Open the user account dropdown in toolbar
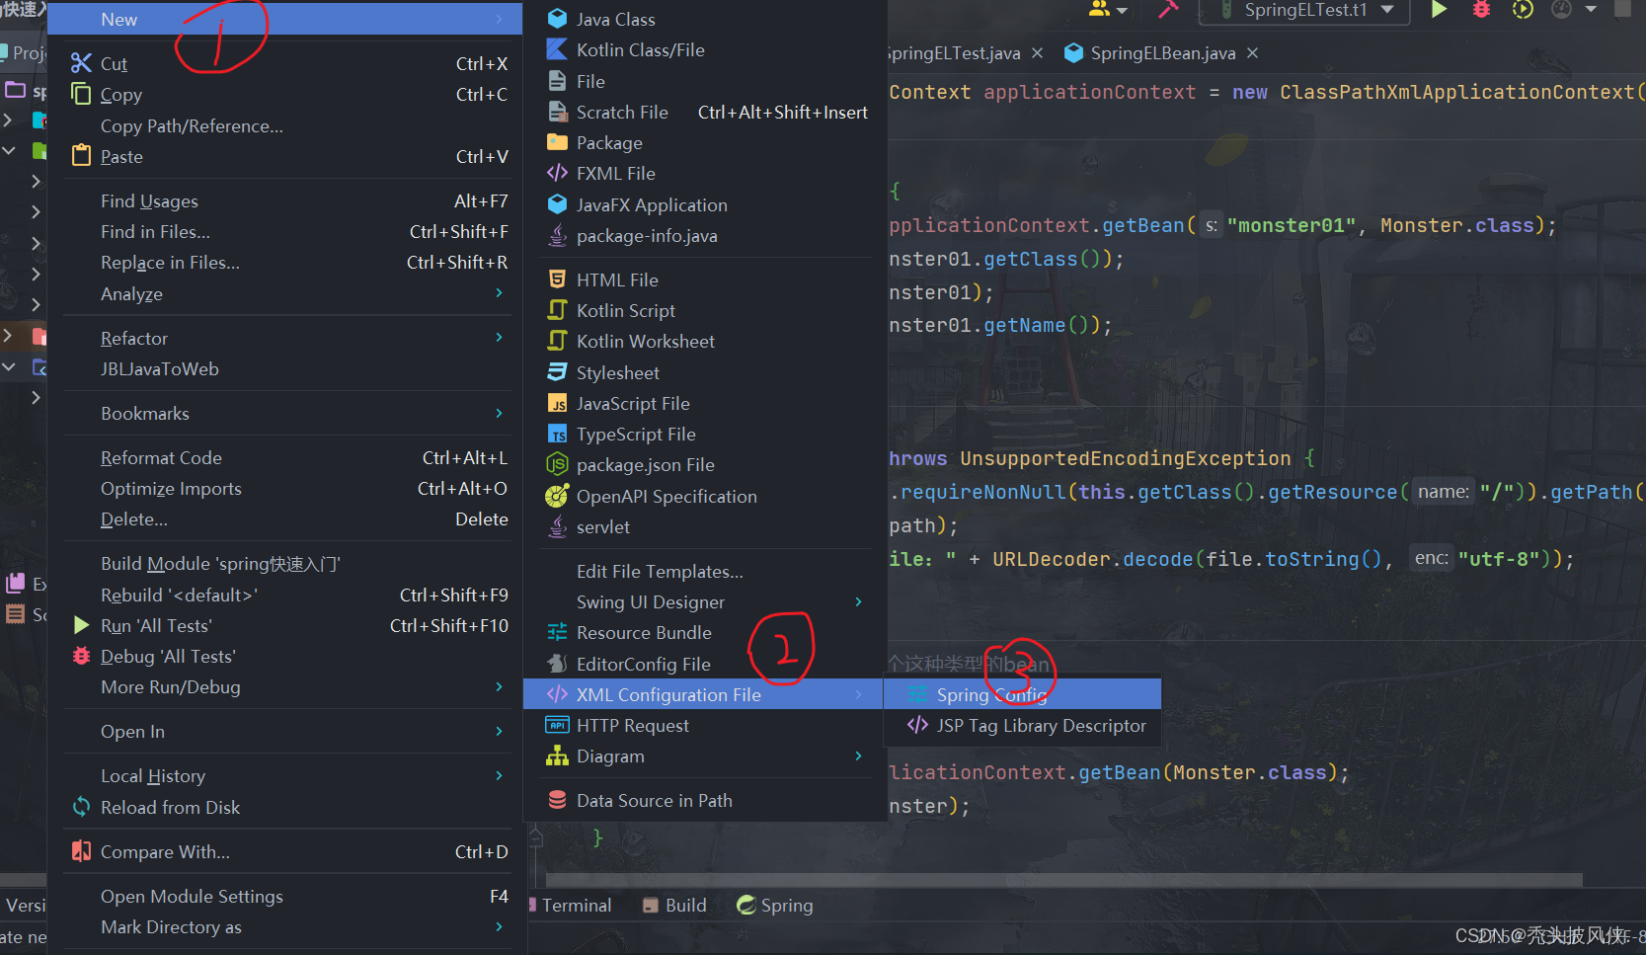Image resolution: width=1646 pixels, height=955 pixels. (1107, 10)
